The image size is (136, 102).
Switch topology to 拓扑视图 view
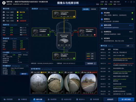pyautogui.click(x=86, y=9)
